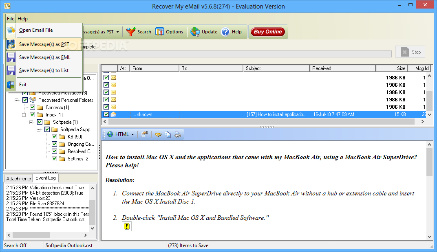Click the Inbox folder icon
437x252 pixels.
click(40, 115)
